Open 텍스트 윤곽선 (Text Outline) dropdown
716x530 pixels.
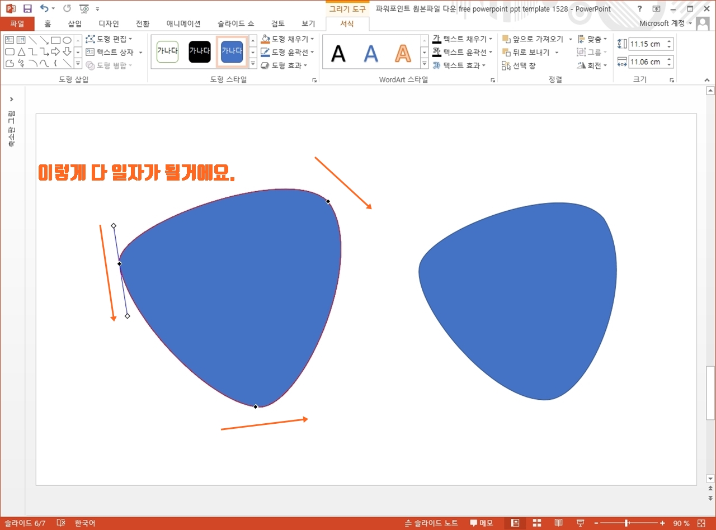(463, 52)
